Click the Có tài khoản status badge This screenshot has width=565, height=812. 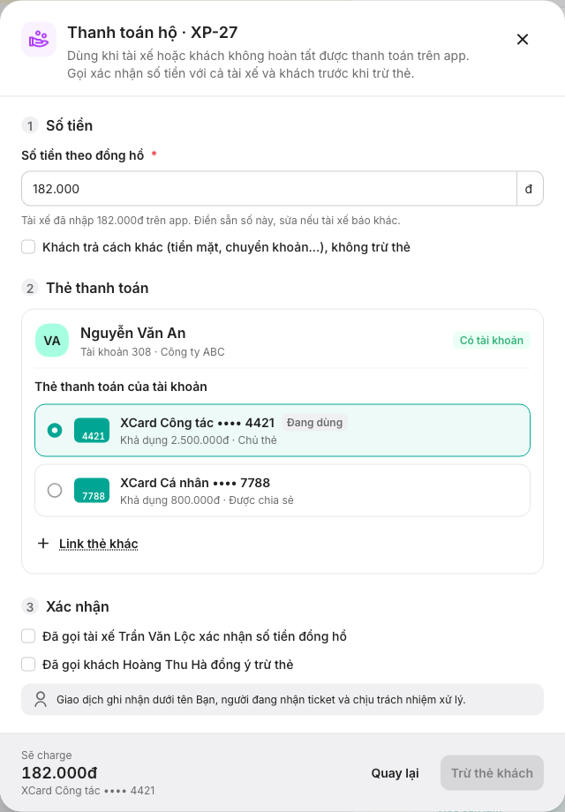click(492, 340)
